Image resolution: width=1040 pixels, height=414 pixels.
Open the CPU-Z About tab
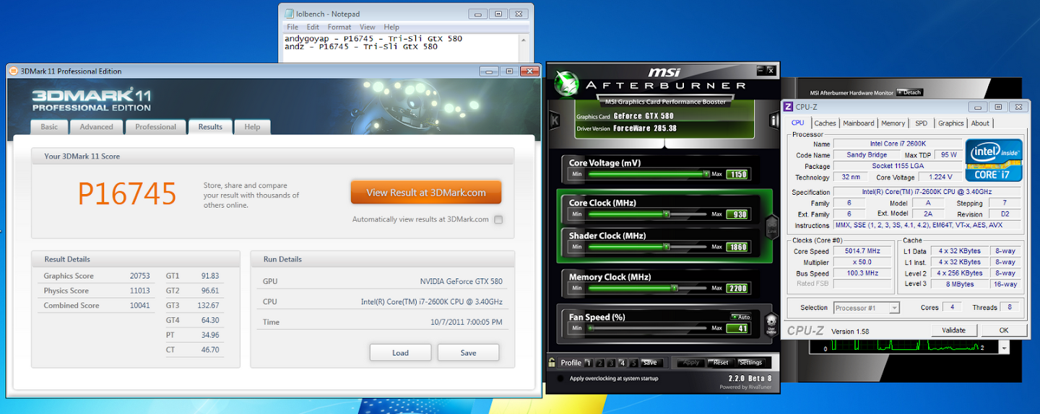tap(980, 123)
